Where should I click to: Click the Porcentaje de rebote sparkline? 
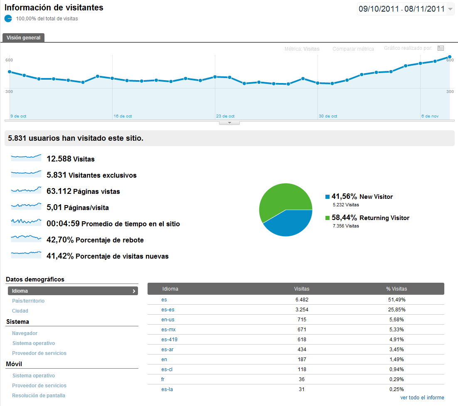click(26, 238)
